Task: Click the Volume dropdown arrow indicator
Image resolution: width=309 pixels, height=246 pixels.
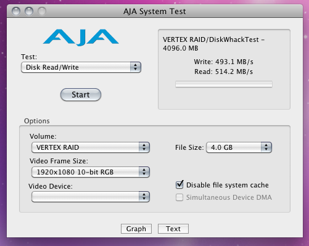Action: 144,147
